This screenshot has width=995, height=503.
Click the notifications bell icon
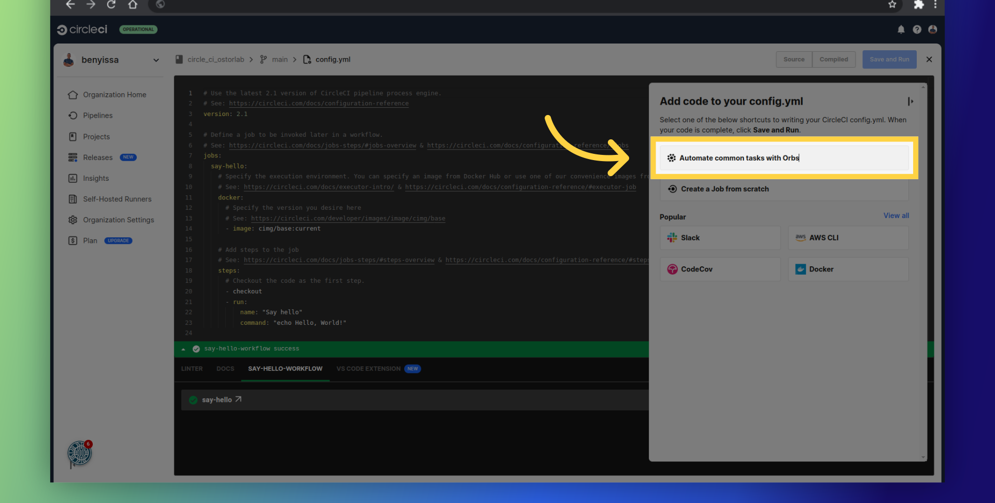[x=901, y=30]
